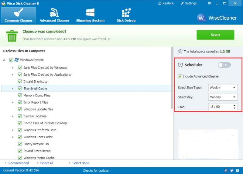The width and height of the screenshot is (243, 174).
Task: Click Current Version:8.42.596 text
Action: pyautogui.click(x=21, y=170)
